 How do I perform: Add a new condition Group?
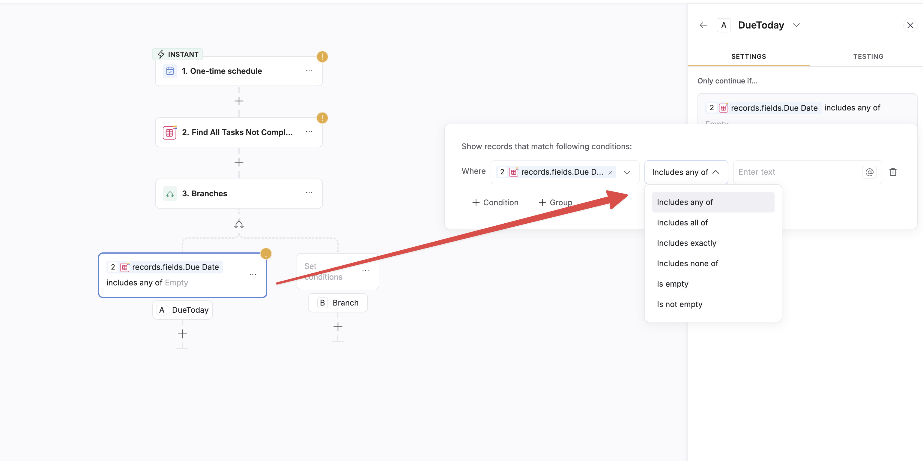pyautogui.click(x=555, y=202)
